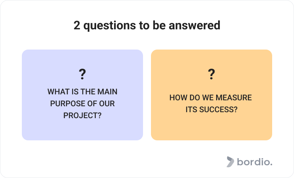294x178 pixels.
Task: Click the word 'be' in the heading
Action: (x=159, y=25)
